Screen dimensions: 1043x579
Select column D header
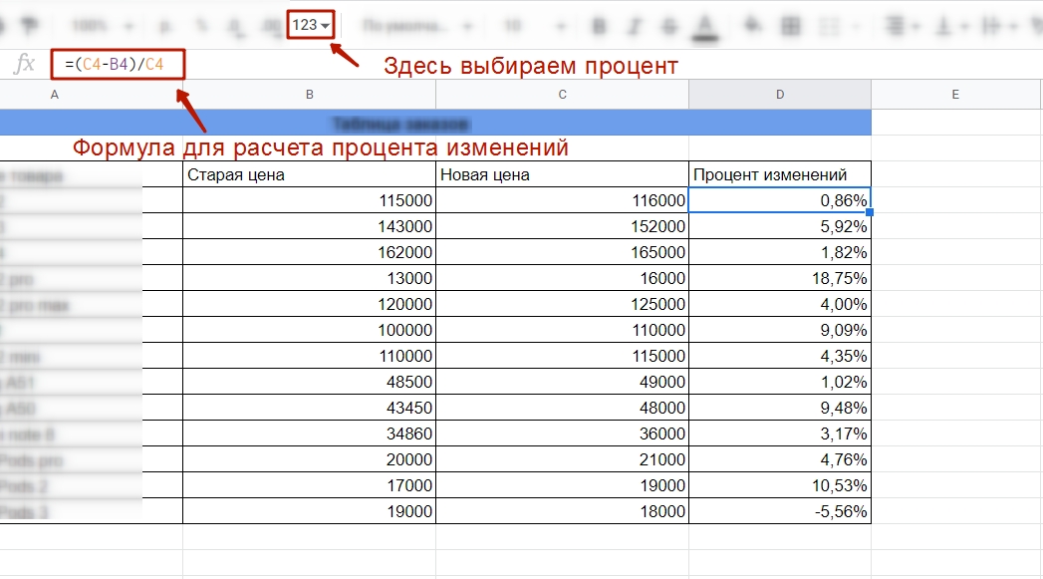(780, 95)
